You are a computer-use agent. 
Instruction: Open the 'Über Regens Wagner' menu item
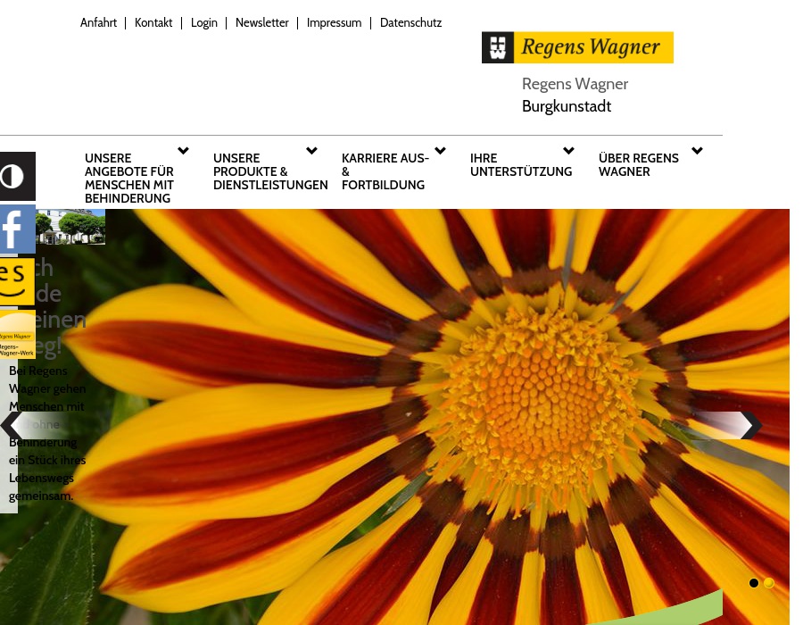638,165
